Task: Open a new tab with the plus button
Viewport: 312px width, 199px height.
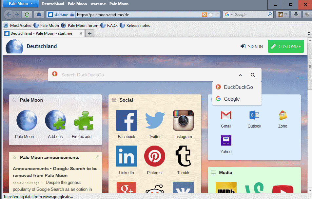Action: (x=90, y=33)
